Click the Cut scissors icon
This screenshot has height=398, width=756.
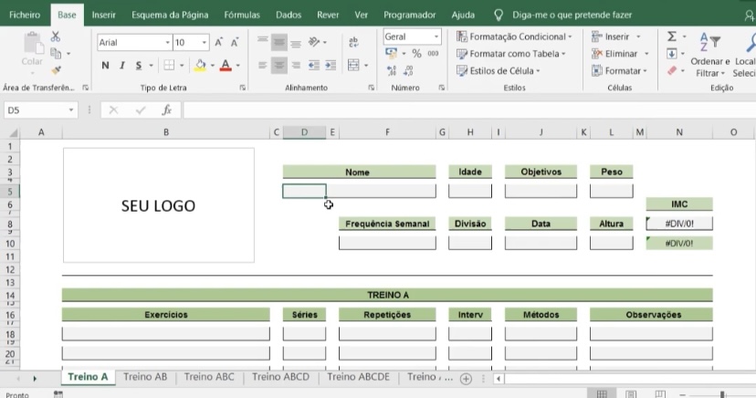point(56,37)
